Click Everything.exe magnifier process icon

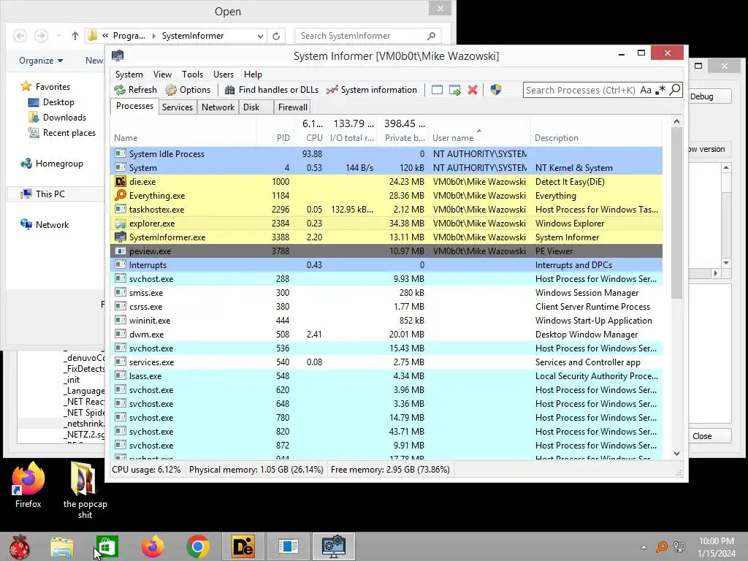121,195
